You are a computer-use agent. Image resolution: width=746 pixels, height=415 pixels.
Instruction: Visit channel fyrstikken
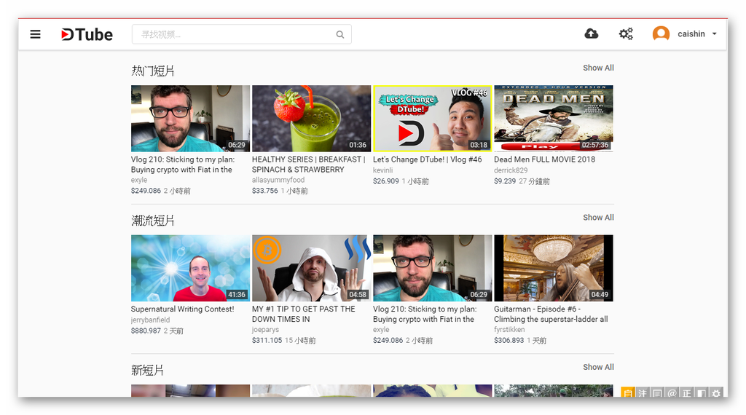[x=509, y=329]
